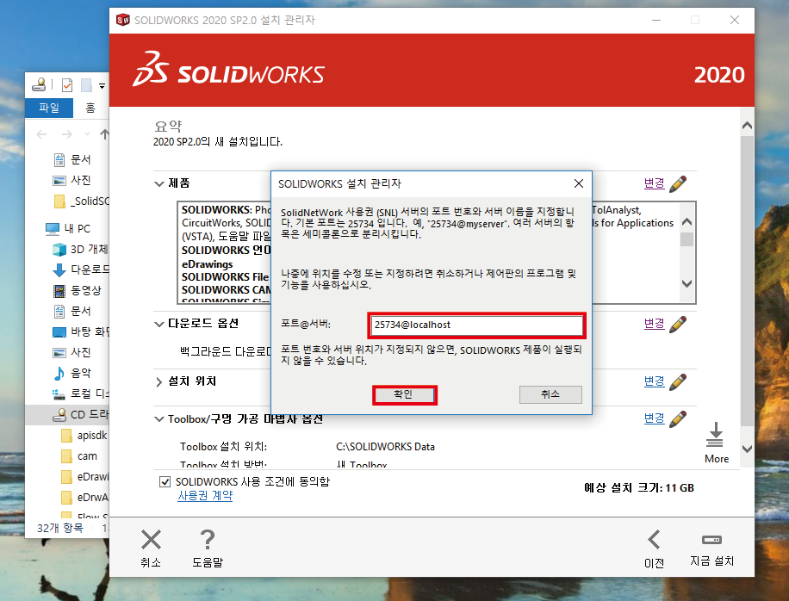The height and width of the screenshot is (601, 789).
Task: Click the 확인 button in the dialog
Action: (x=405, y=395)
